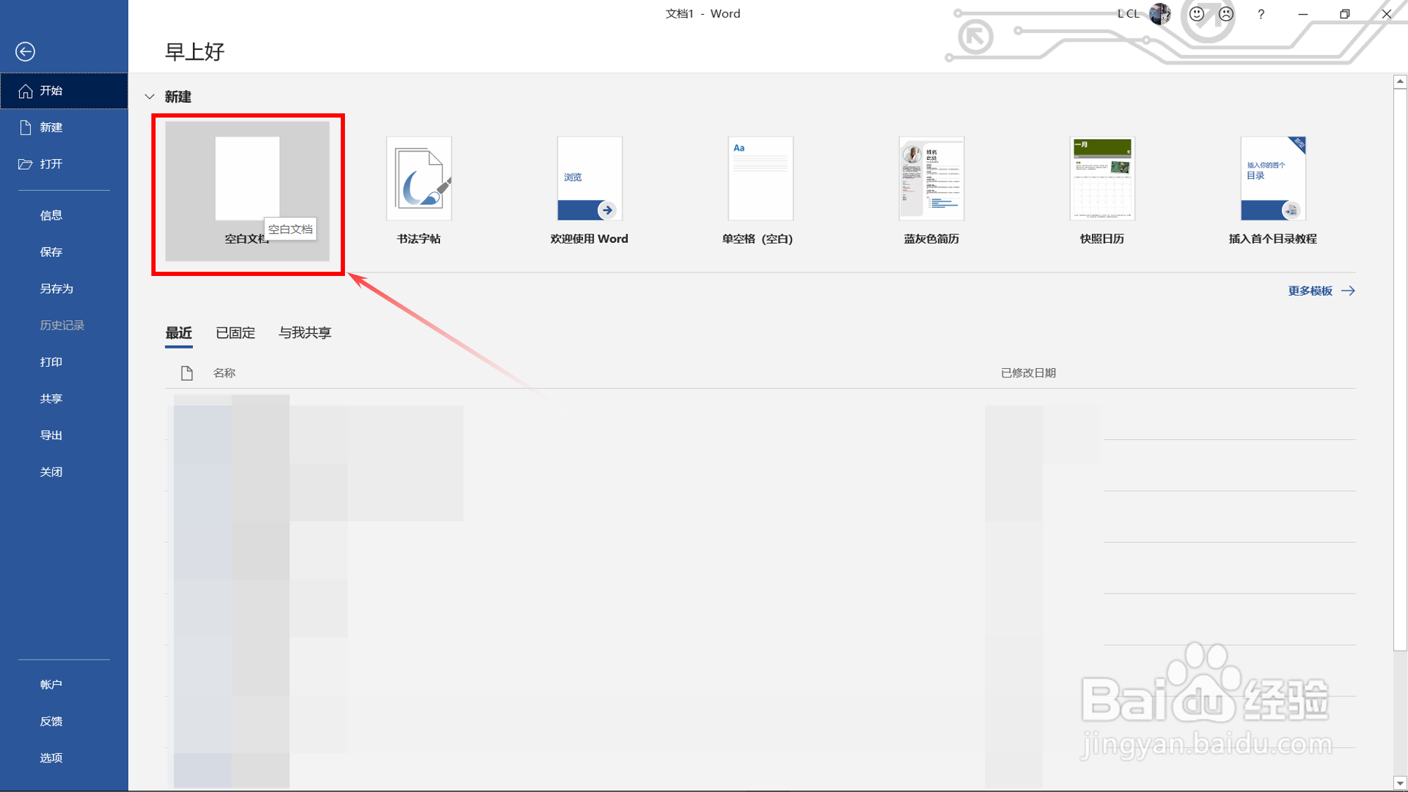This screenshot has height=792, width=1408.
Task: Select the 新建 page icon in sidebar
Action: pos(26,127)
